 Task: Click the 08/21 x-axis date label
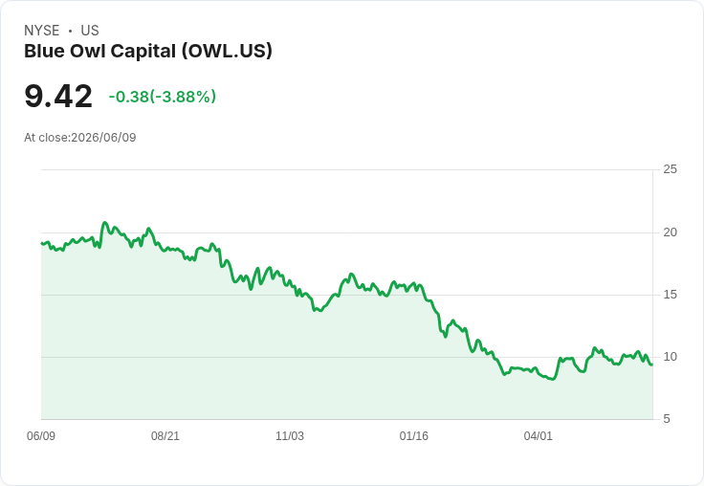(x=165, y=436)
